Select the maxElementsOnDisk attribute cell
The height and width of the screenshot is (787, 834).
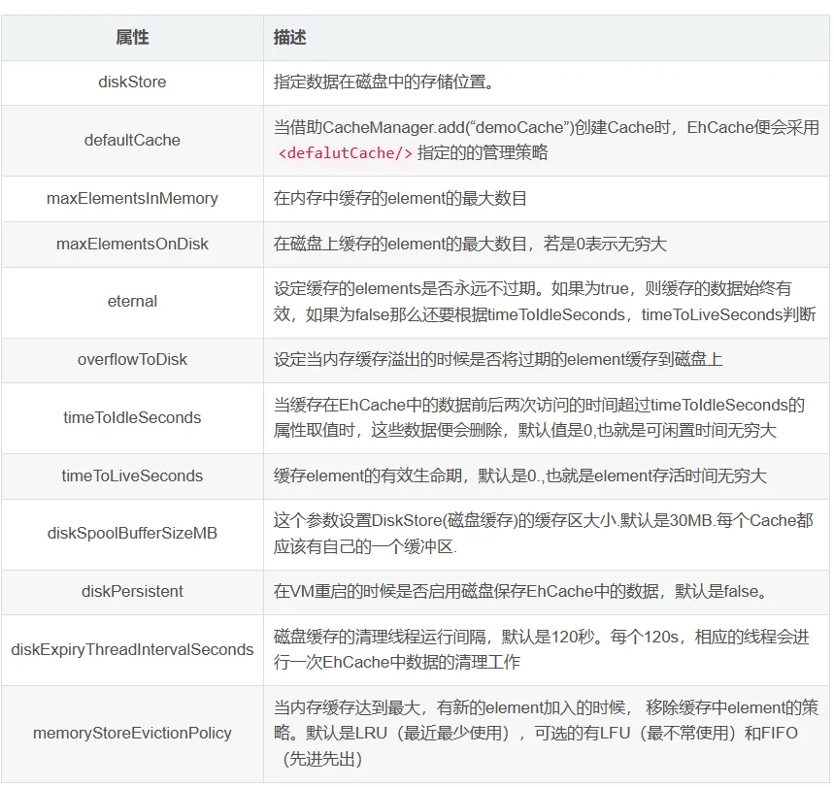pos(132,245)
